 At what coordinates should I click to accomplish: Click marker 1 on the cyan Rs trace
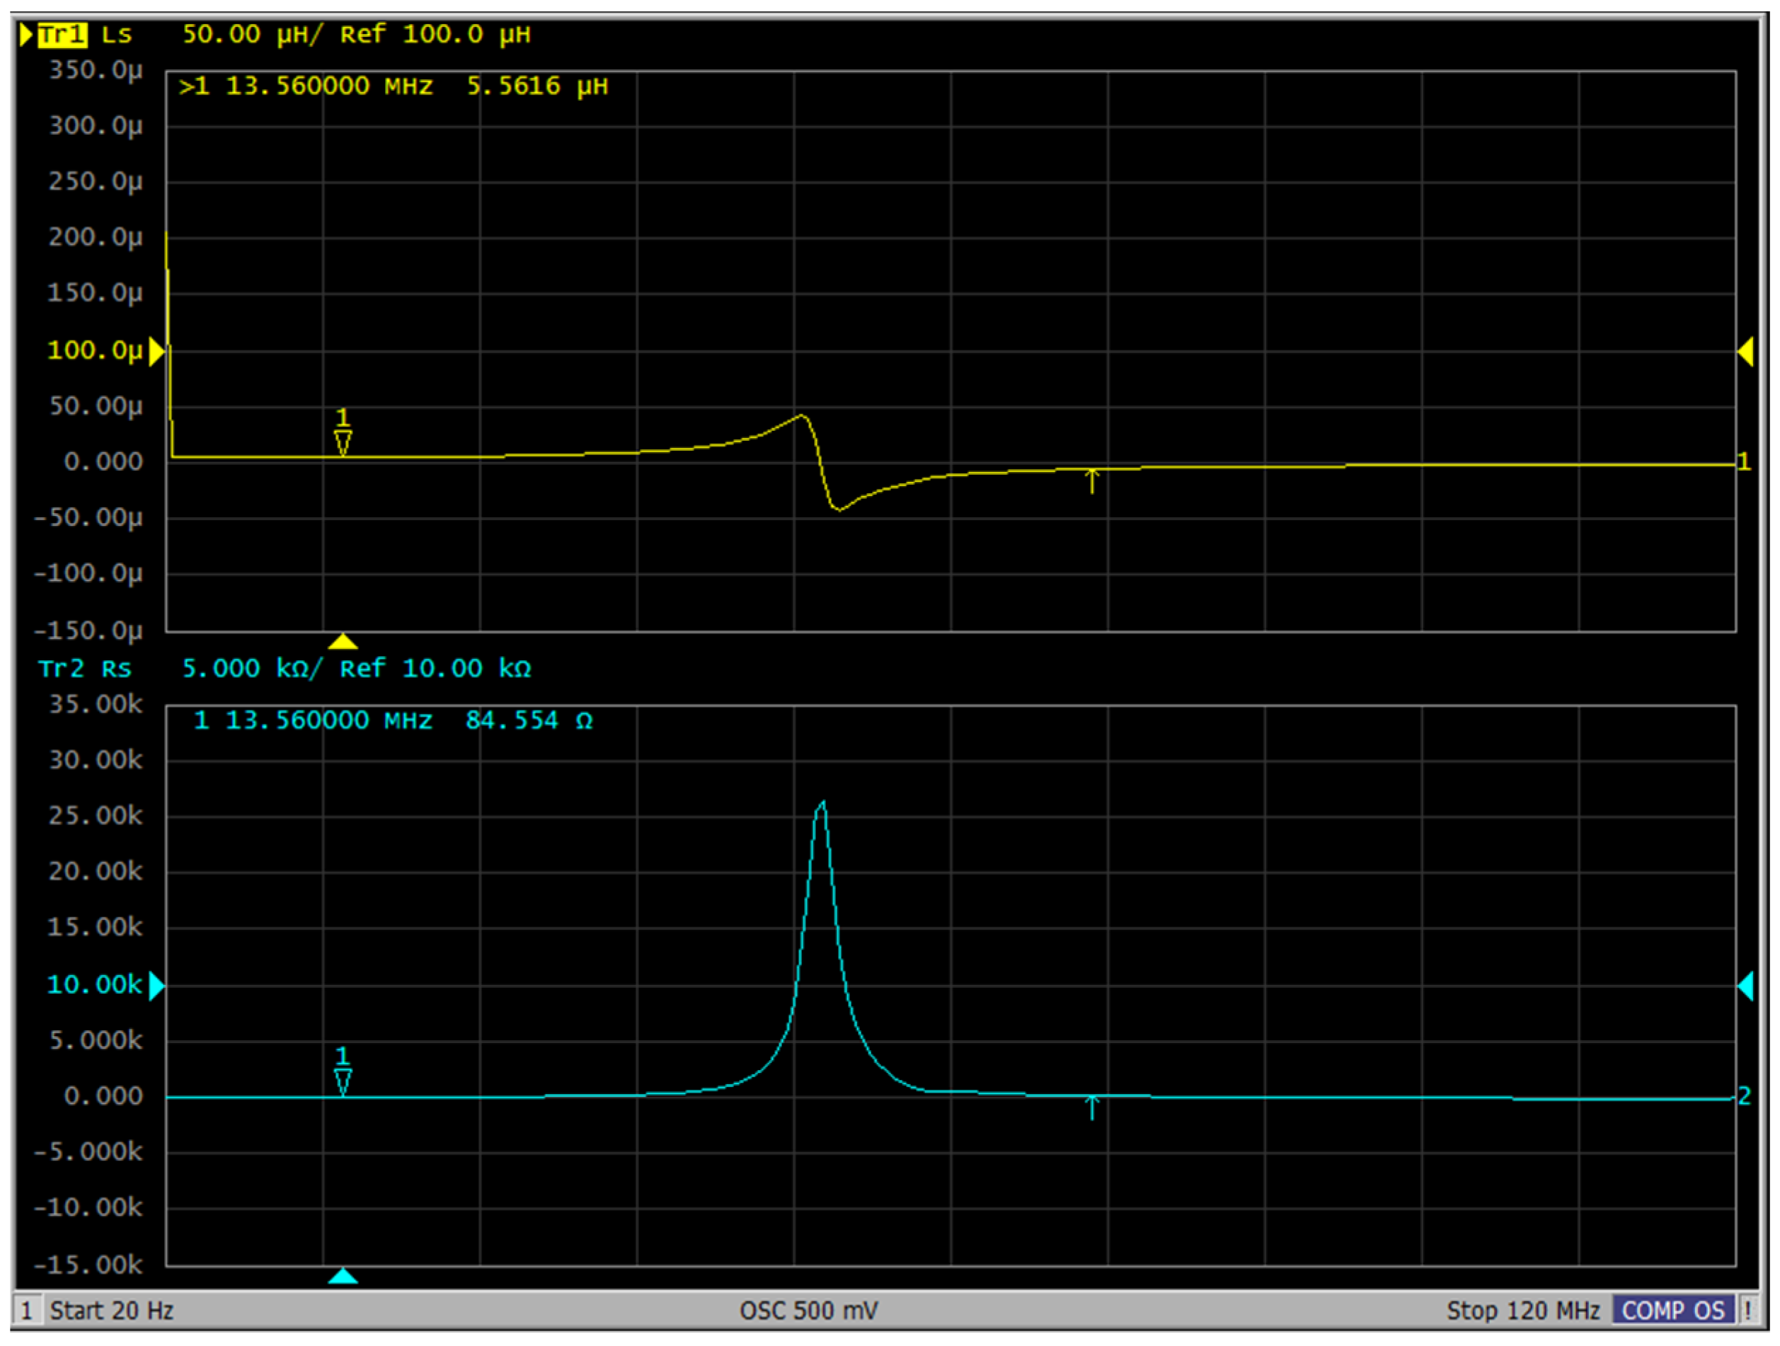click(x=343, y=1071)
